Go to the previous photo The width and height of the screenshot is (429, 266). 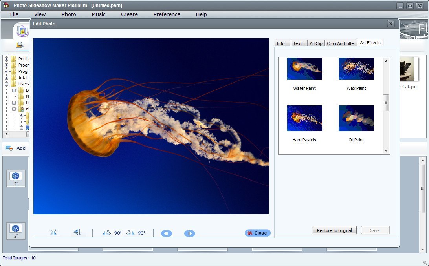coord(166,233)
